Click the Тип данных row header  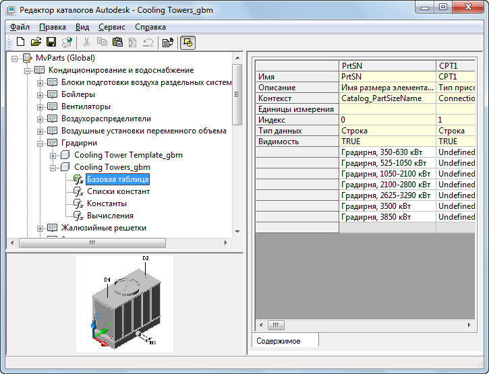297,131
